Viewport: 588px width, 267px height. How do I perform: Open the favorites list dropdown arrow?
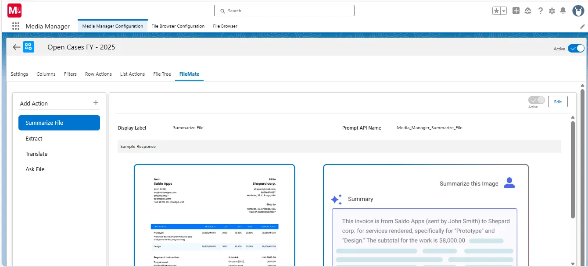(x=504, y=11)
